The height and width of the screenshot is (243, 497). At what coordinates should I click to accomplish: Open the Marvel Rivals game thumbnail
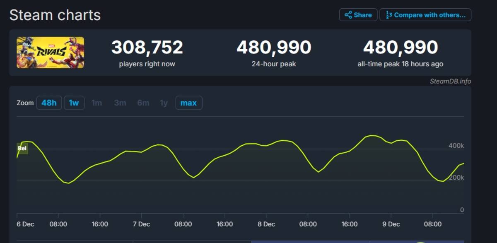tap(51, 53)
